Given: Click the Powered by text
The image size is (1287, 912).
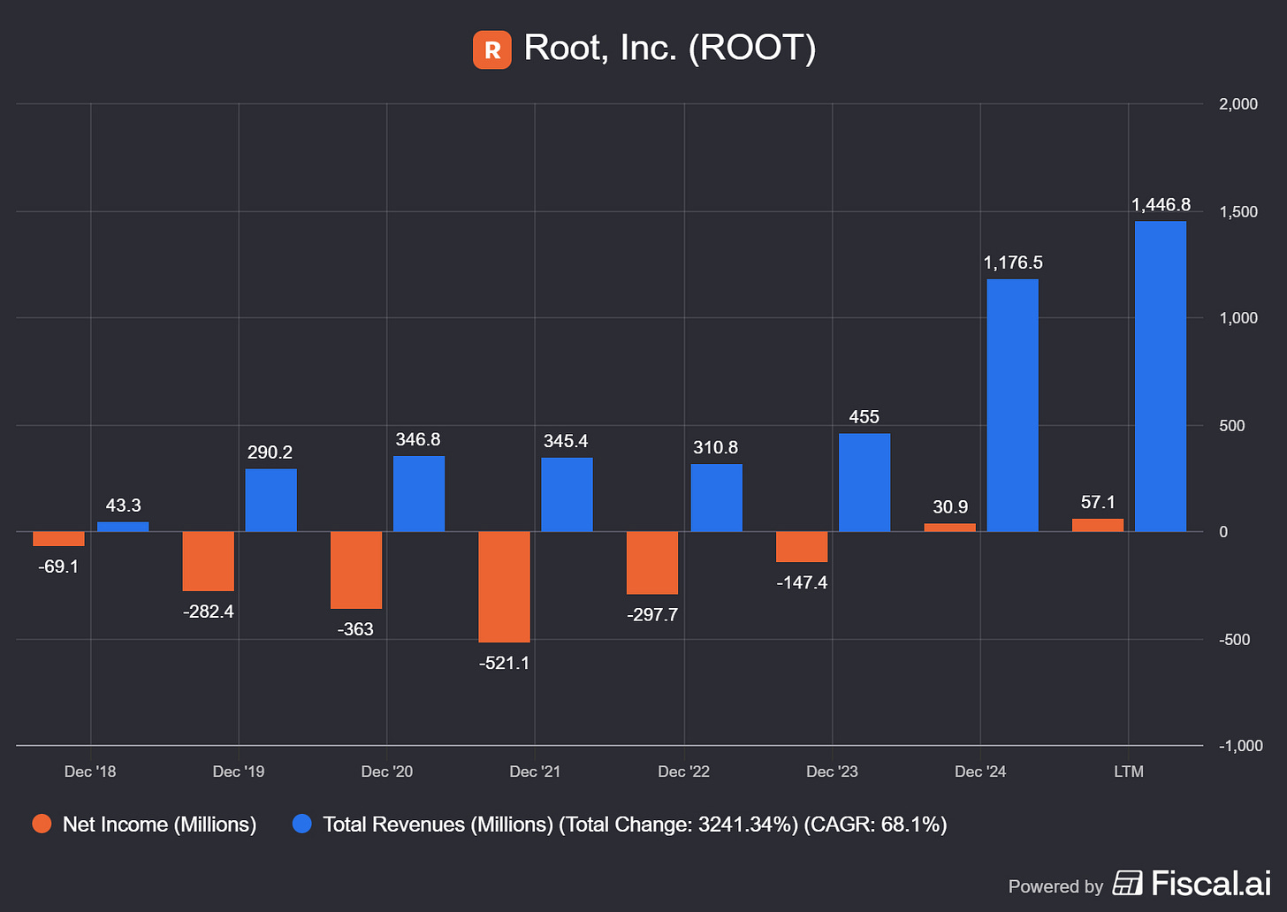Looking at the screenshot, I should [x=1055, y=886].
